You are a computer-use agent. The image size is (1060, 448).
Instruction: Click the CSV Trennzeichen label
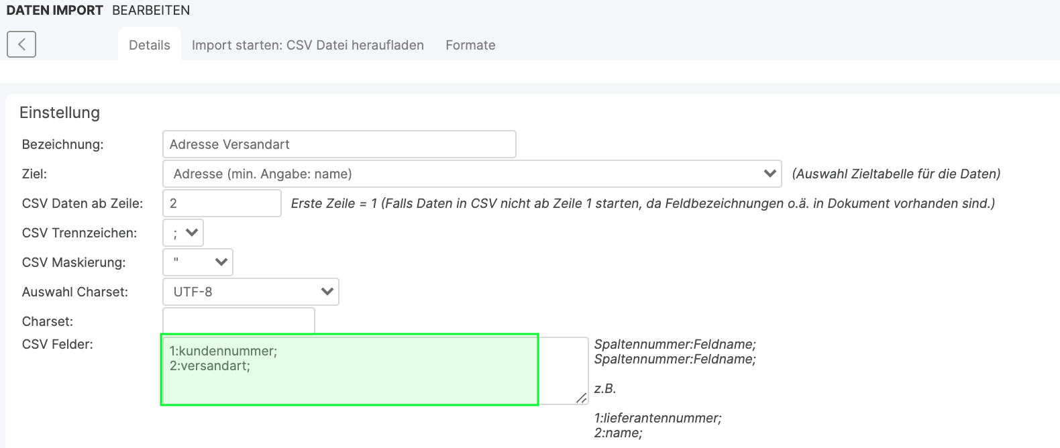pyautogui.click(x=79, y=233)
